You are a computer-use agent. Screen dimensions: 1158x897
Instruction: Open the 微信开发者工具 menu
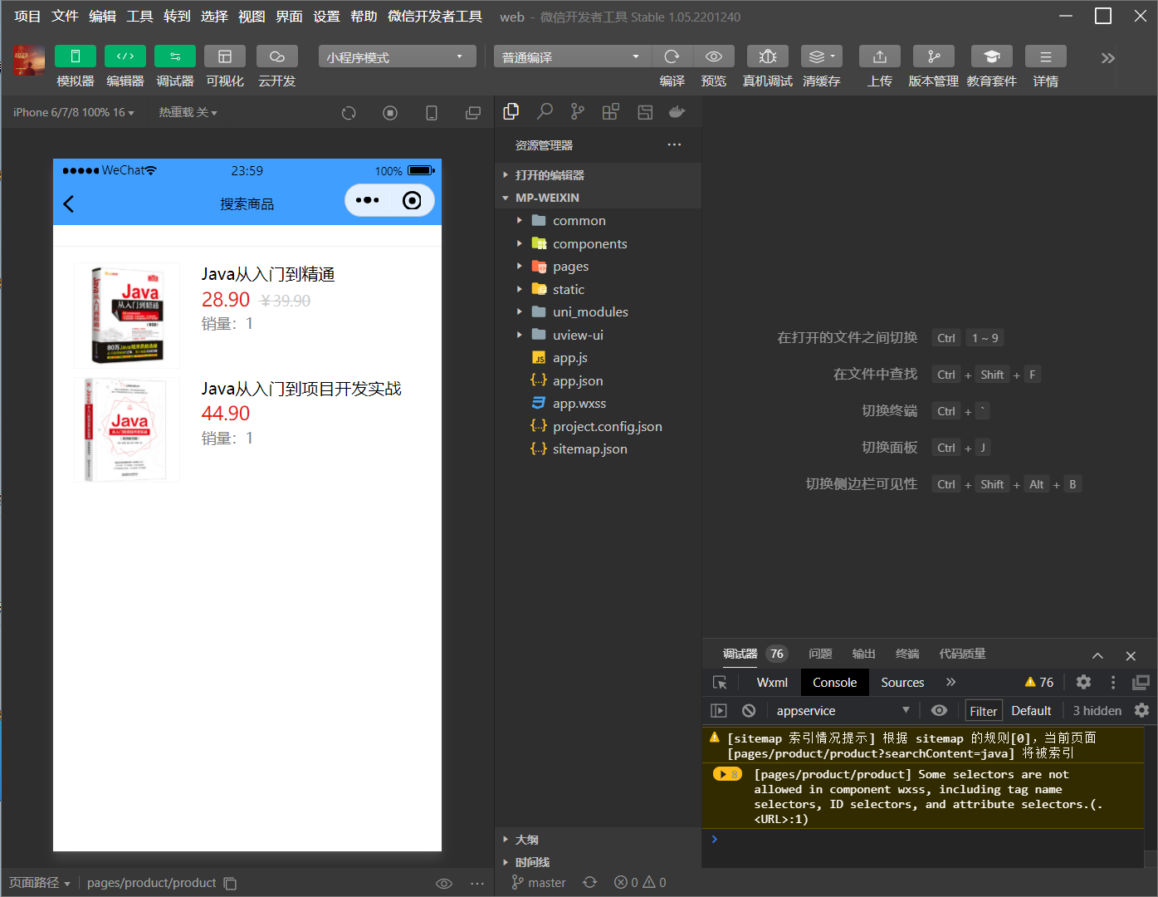point(435,17)
